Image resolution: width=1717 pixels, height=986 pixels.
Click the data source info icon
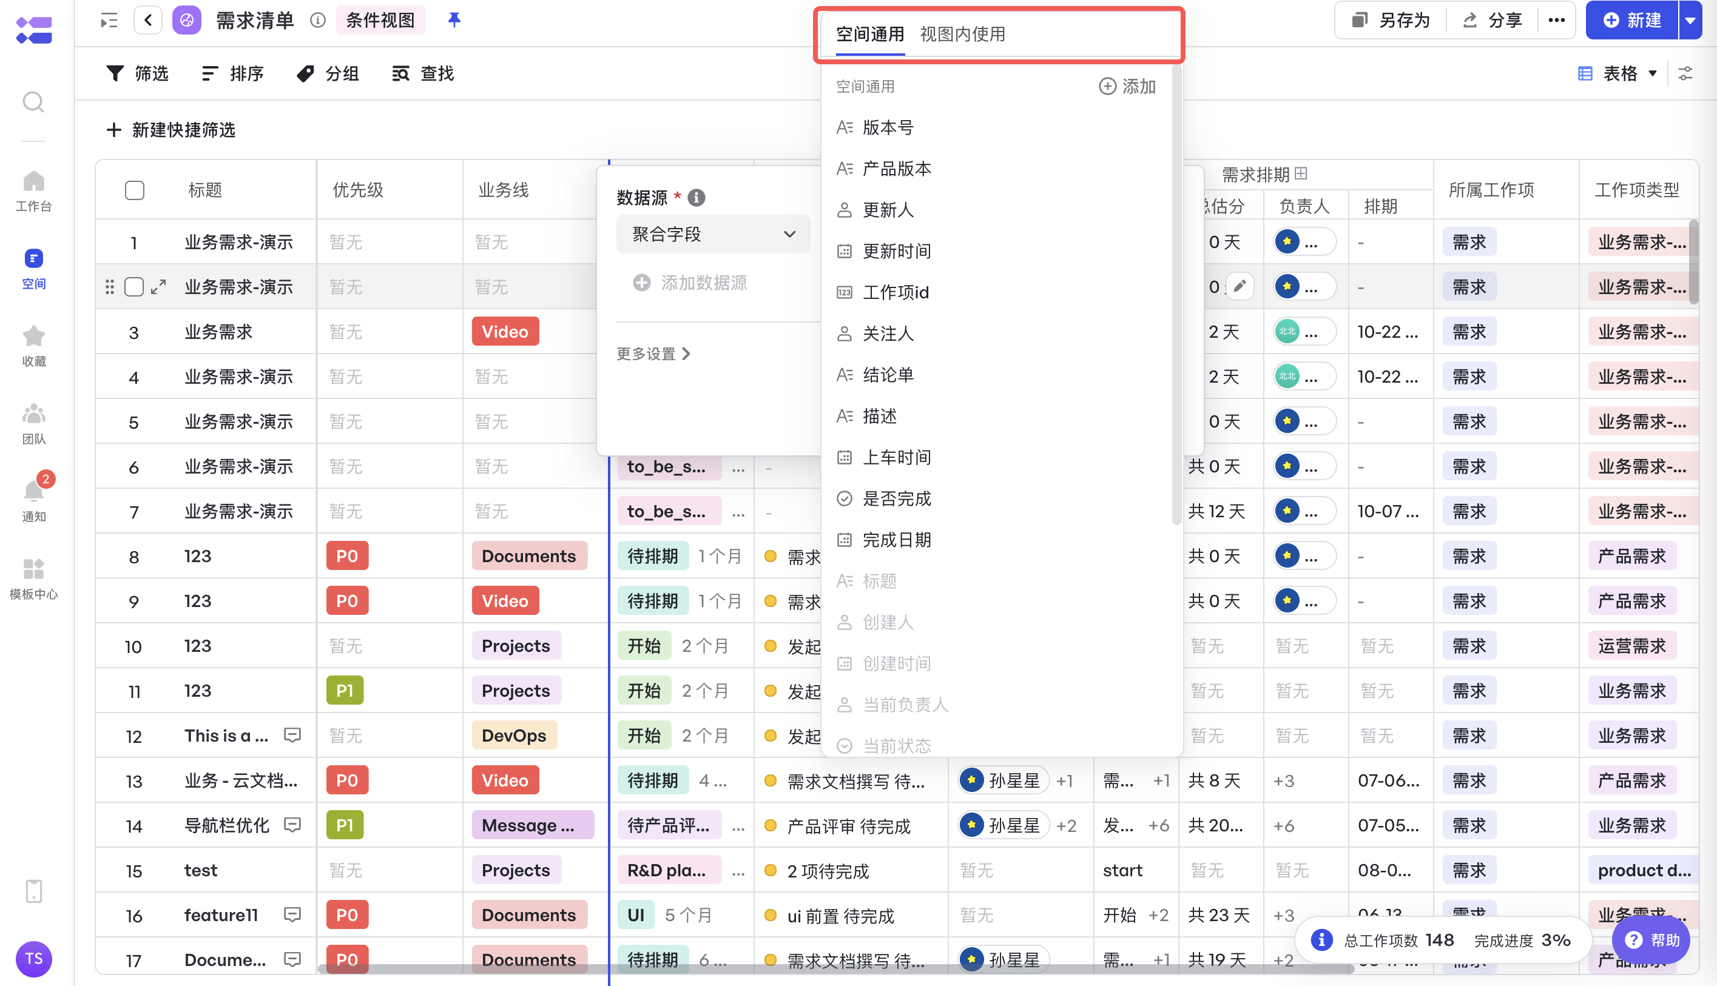[x=696, y=198]
